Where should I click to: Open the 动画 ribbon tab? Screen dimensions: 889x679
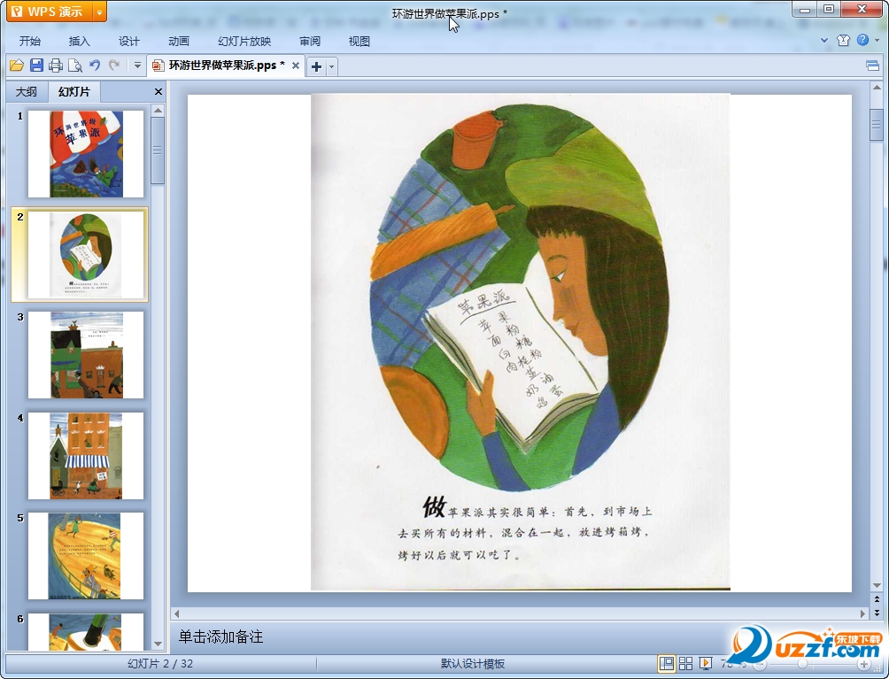[x=179, y=42]
